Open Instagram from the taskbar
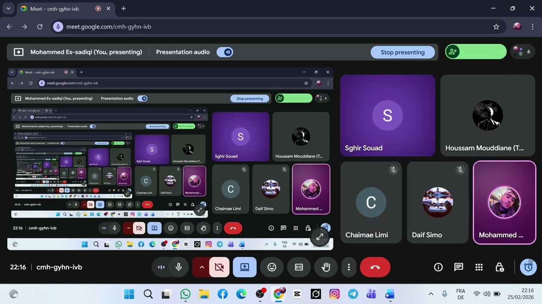Screen dimensions: 542x304 click(335, 294)
